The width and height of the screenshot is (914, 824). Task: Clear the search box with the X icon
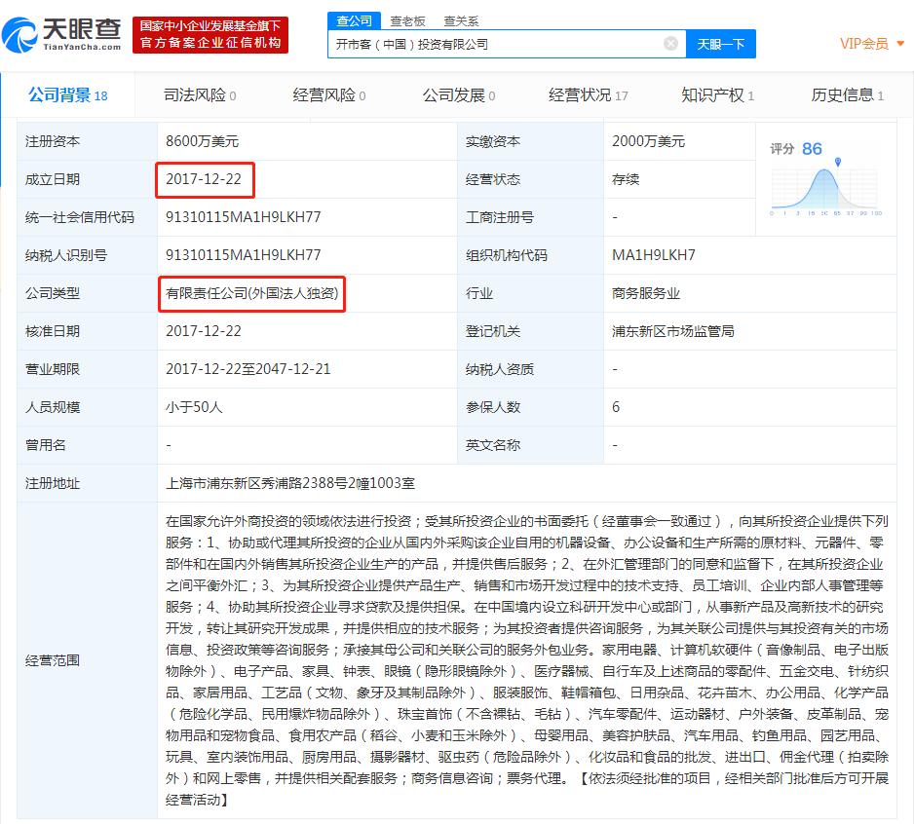point(671,44)
